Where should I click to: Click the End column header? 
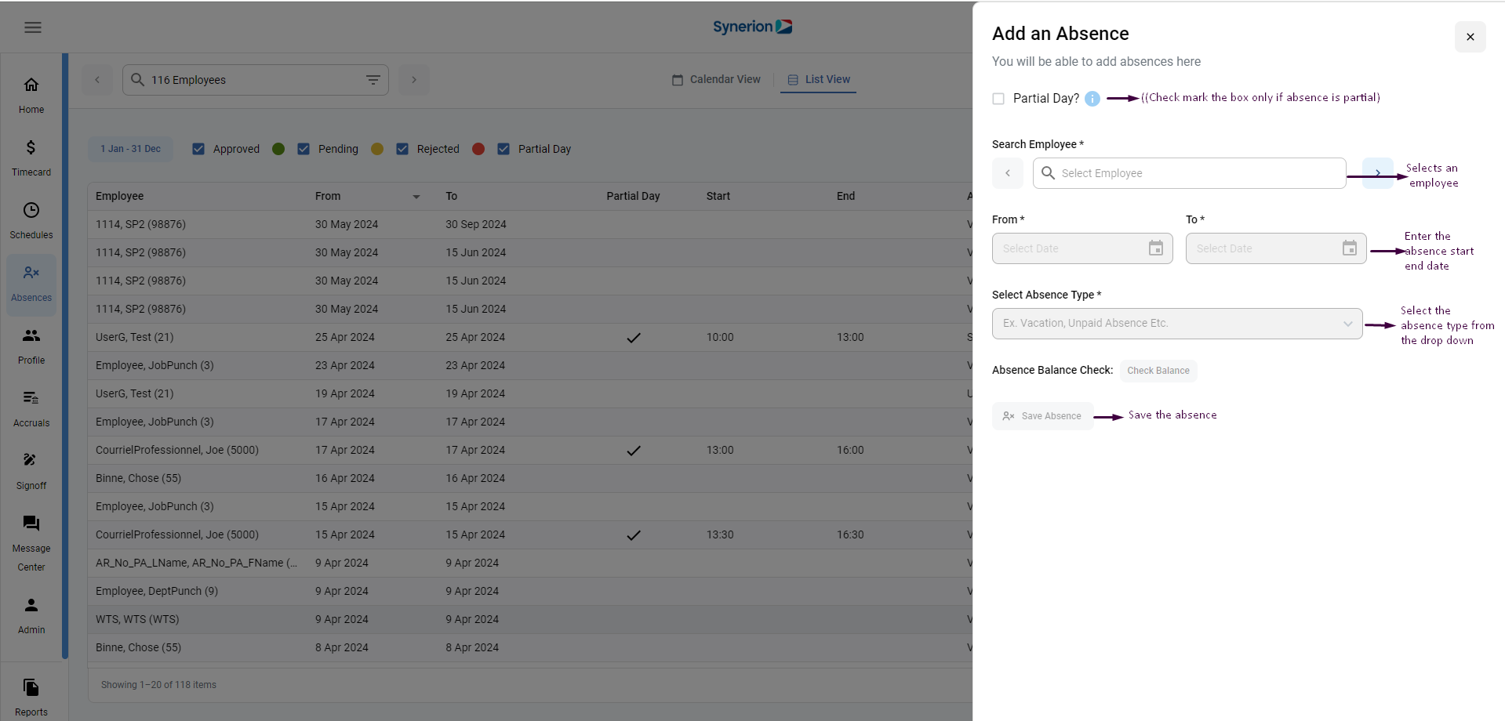[x=845, y=196]
